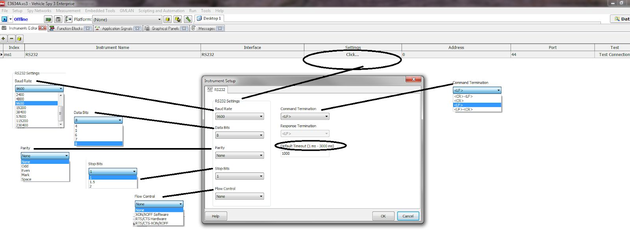Click yellow database icon beside minus button
The width and height of the screenshot is (630, 241).
click(19, 39)
